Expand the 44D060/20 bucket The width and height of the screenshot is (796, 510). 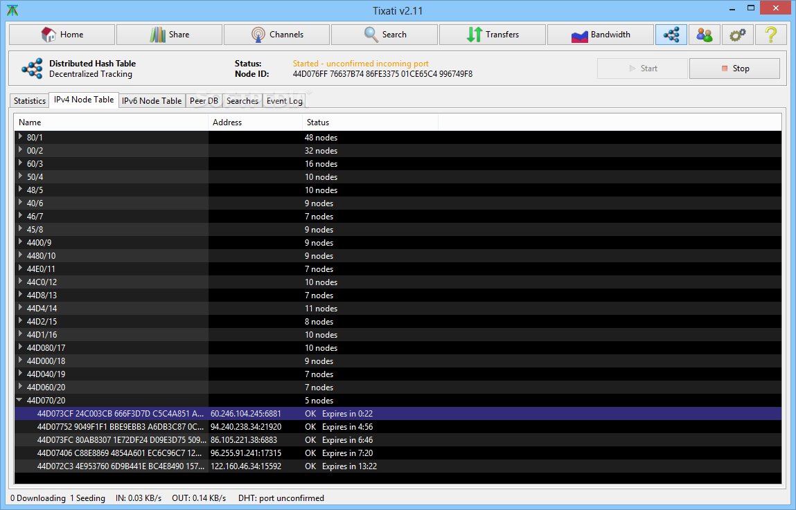20,387
